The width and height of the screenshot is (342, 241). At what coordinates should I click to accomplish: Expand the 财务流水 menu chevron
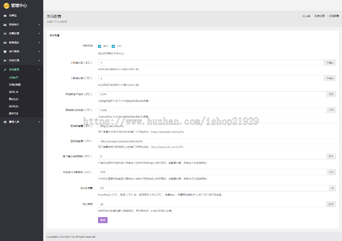(39, 43)
